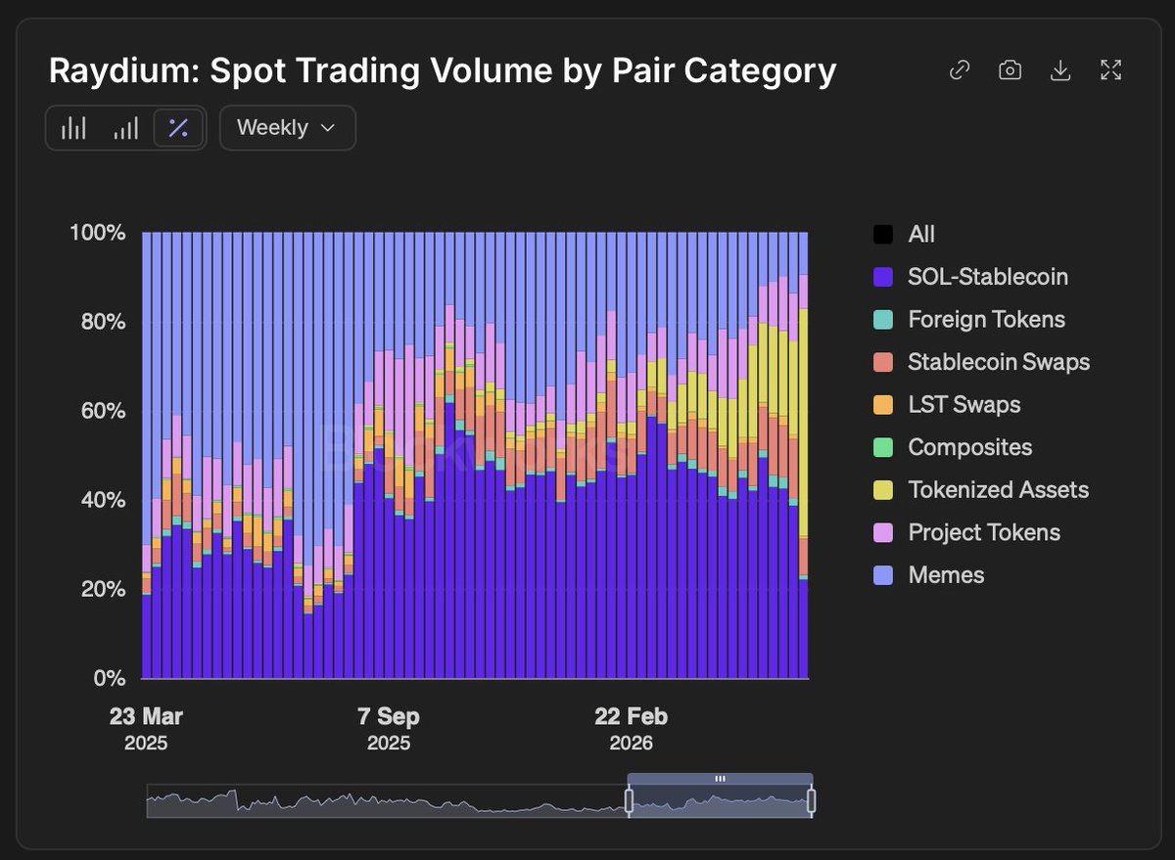Click the 20% y-axis label
The height and width of the screenshot is (860, 1175).
tap(103, 590)
